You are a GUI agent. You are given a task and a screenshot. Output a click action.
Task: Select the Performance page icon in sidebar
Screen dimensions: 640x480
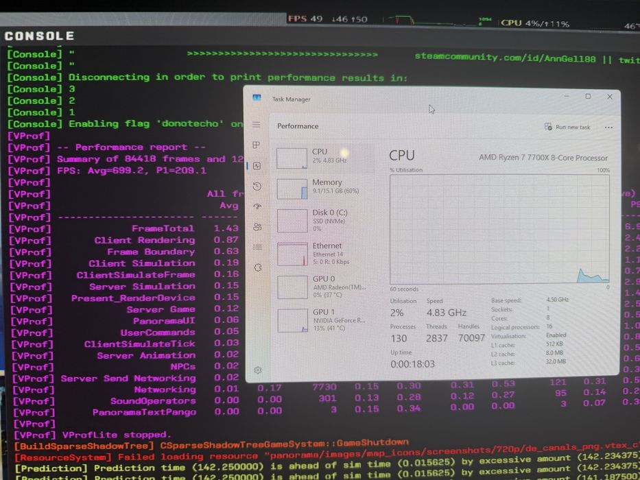coord(257,166)
